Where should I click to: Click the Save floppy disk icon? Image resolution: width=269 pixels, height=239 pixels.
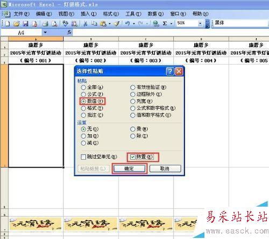25,24
